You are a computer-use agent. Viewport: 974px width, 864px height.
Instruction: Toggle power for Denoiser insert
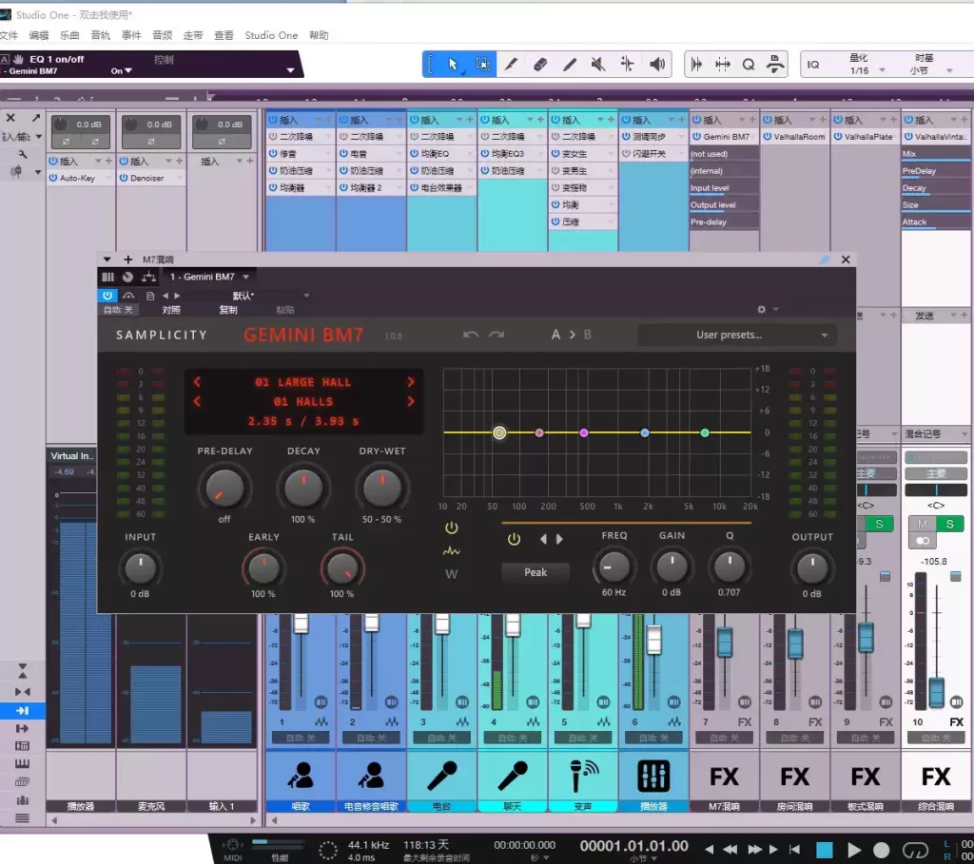point(124,178)
